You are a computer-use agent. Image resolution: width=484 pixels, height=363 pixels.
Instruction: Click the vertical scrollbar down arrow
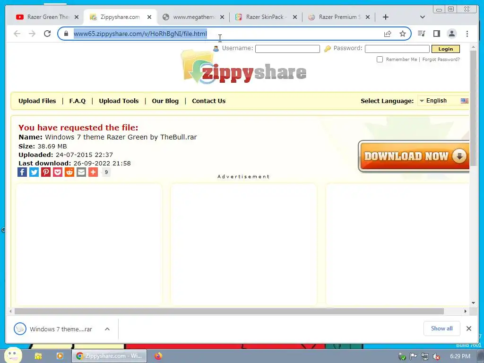[473, 303]
